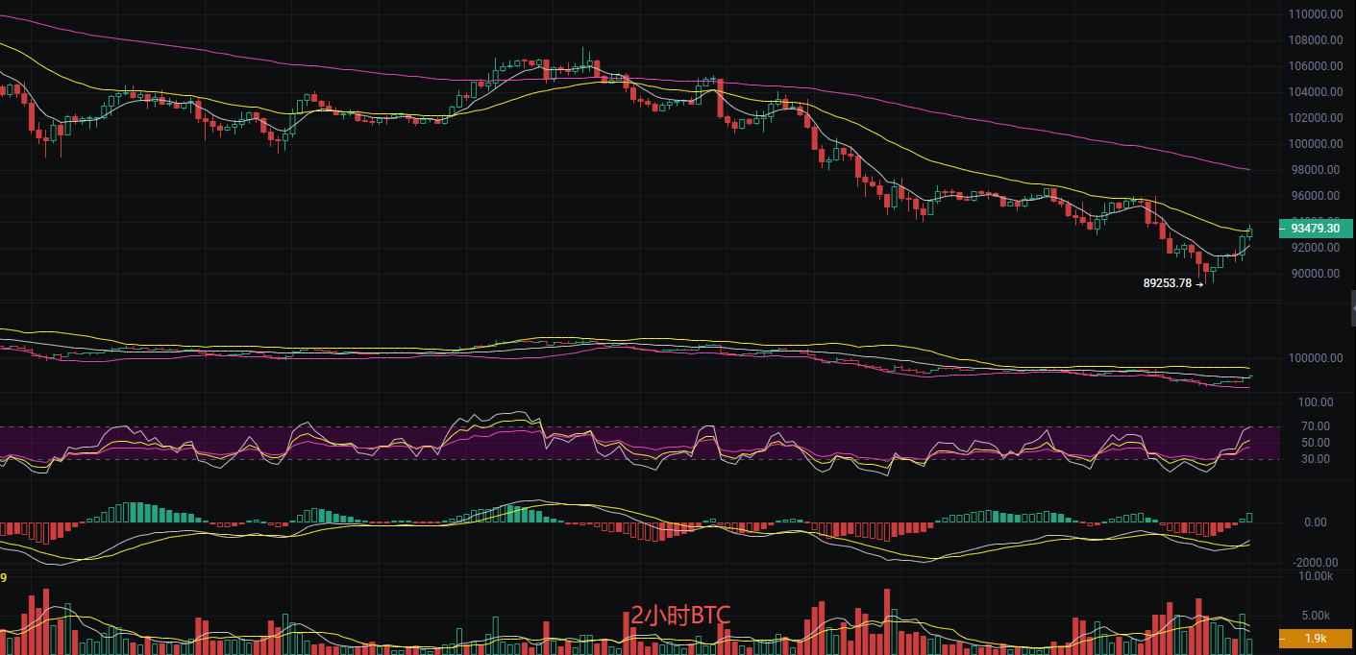Click the MACD -2000.00 axis label
Viewport: 1356px width, 655px height.
(x=1316, y=563)
